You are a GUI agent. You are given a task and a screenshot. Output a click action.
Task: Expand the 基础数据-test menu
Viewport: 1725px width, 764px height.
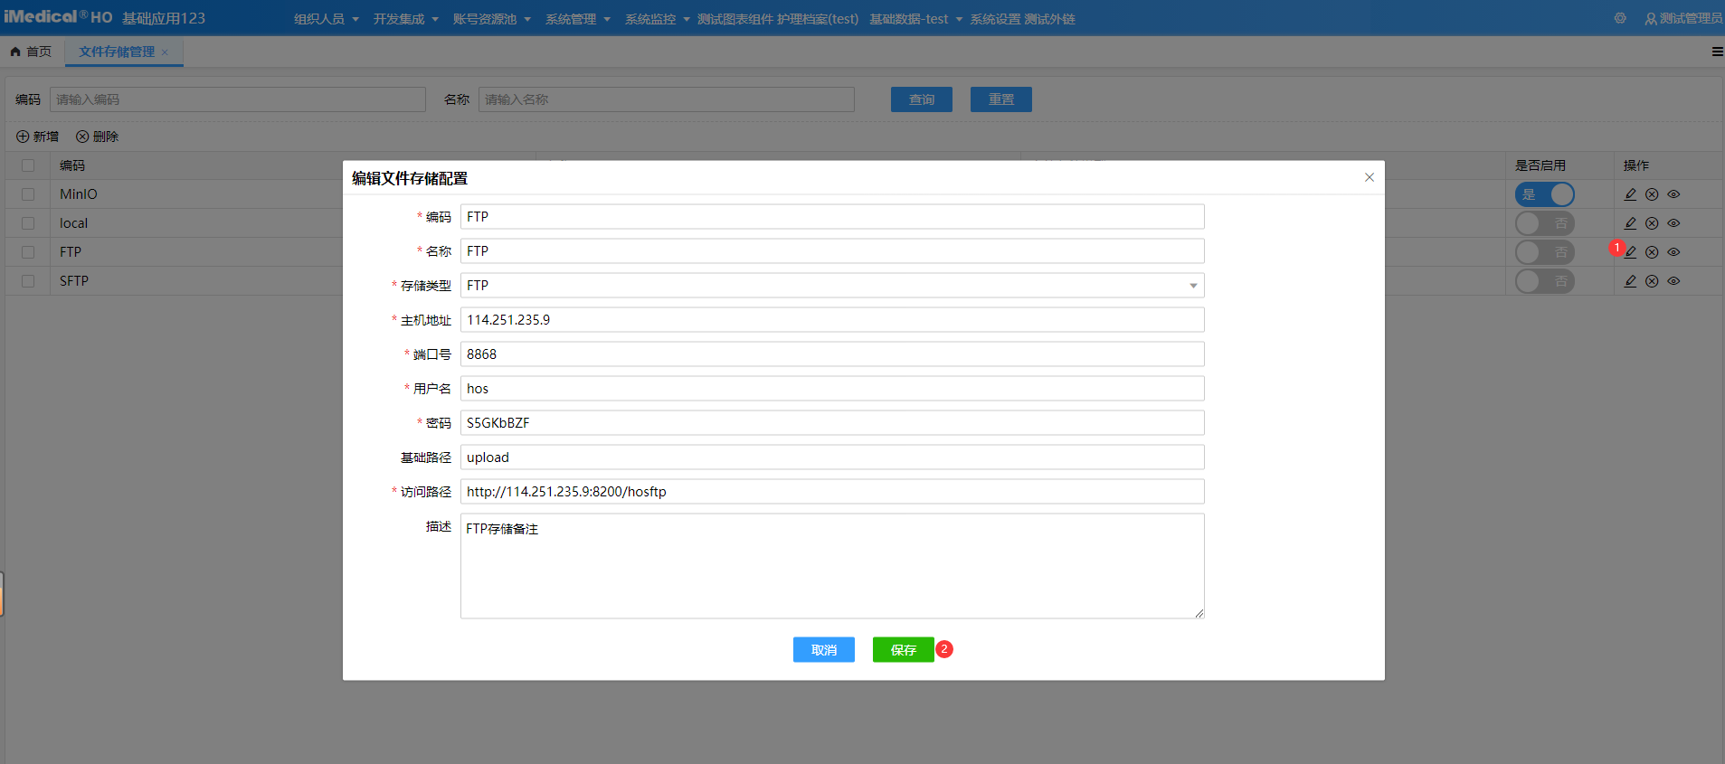coord(916,19)
